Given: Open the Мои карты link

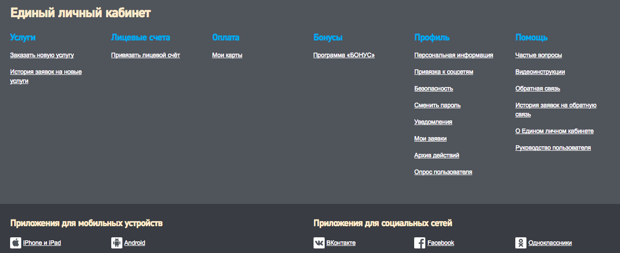Looking at the screenshot, I should point(228,55).
